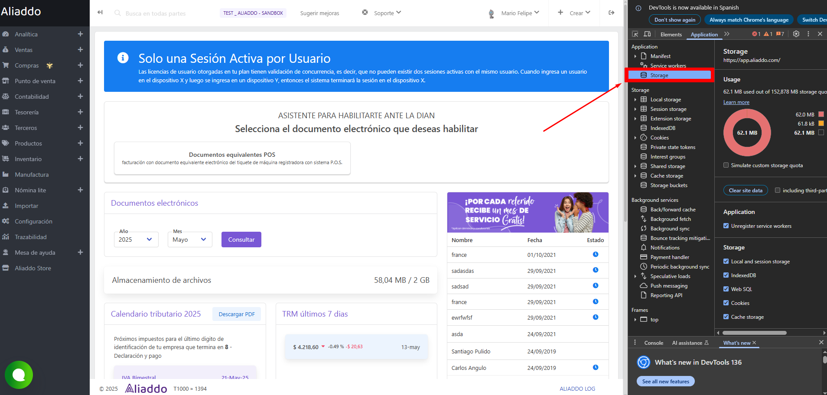The width and height of the screenshot is (827, 395).
Task: Click the Consultar button
Action: [x=241, y=240]
